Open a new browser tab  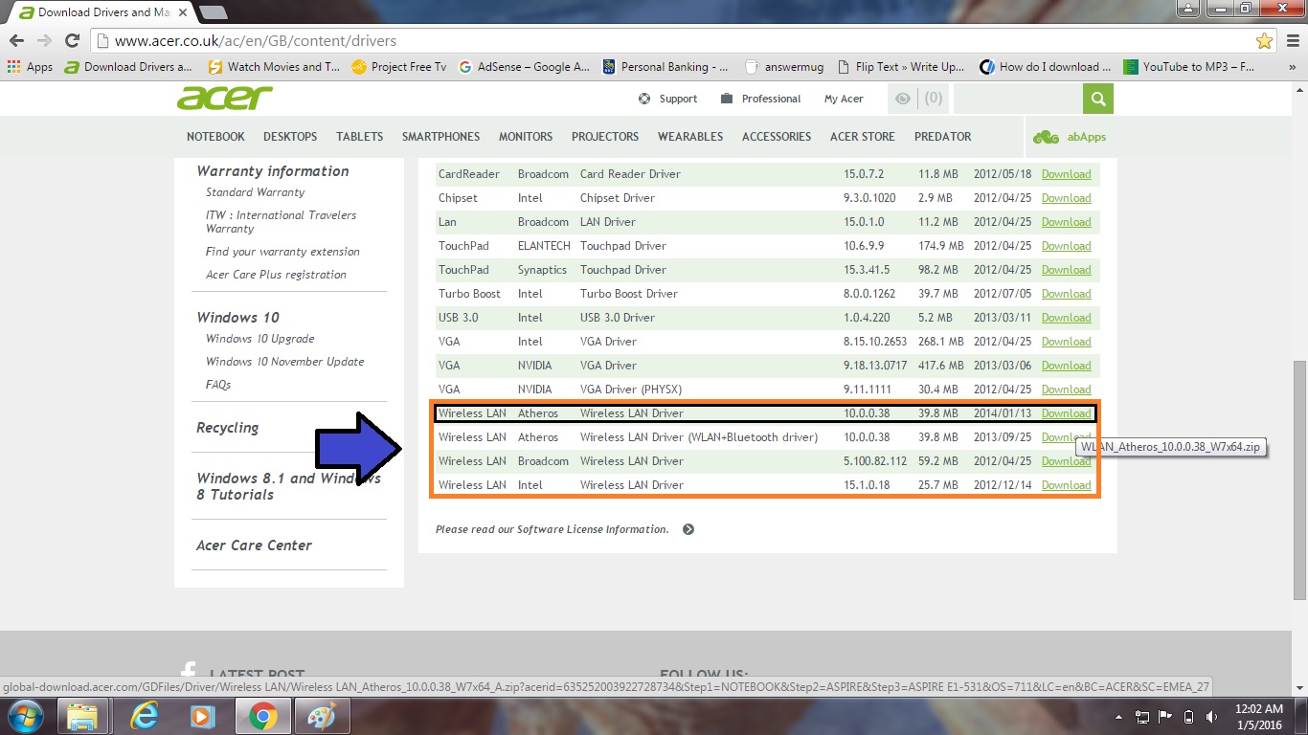click(x=213, y=12)
